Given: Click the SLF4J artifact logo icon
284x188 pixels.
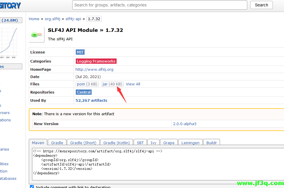Looking at the screenshot, I should (36, 35).
